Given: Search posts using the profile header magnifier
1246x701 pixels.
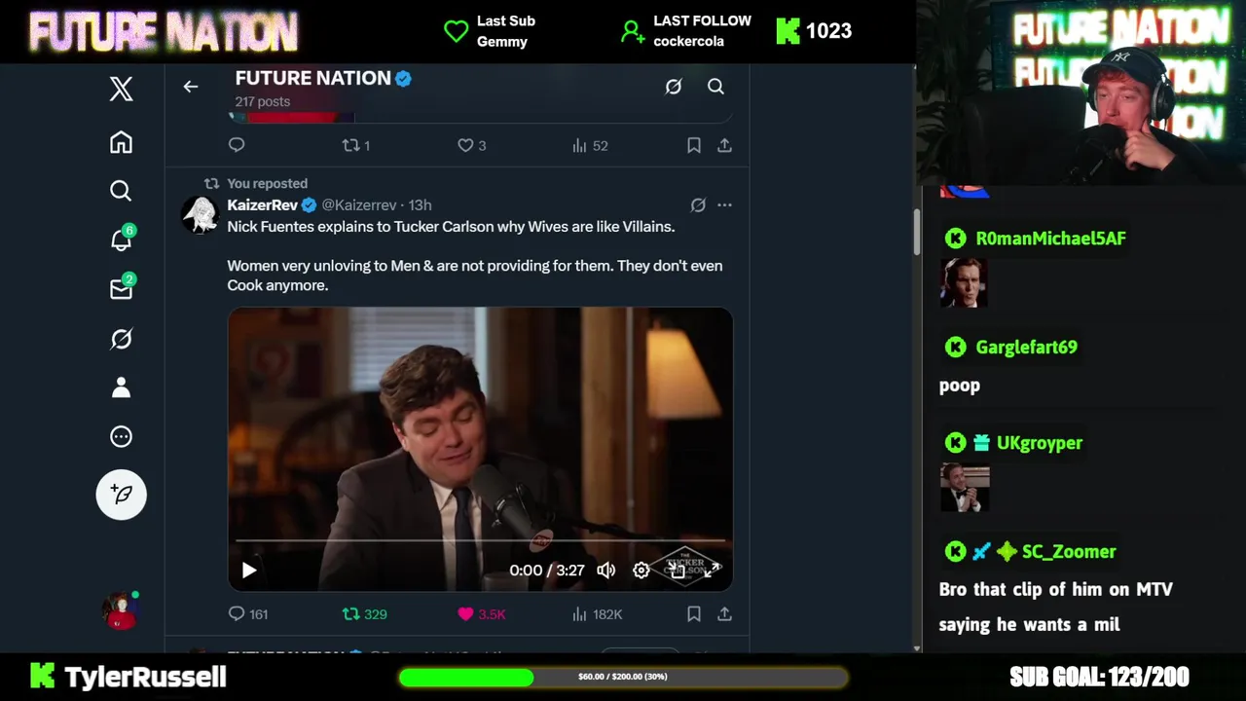Looking at the screenshot, I should 715,87.
